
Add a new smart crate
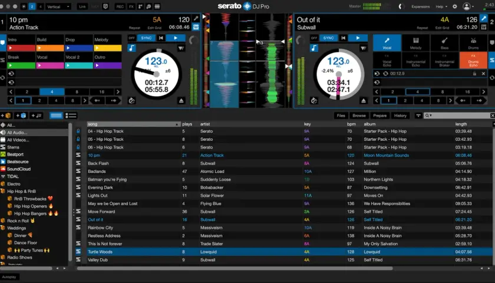[21, 116]
